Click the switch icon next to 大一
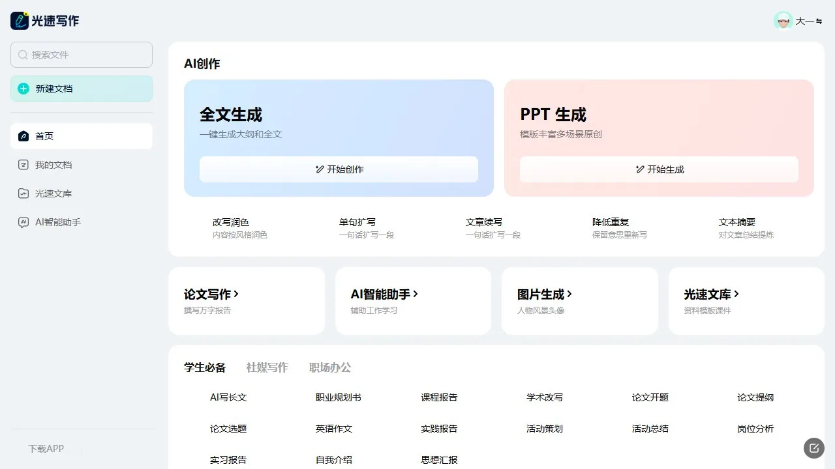The height and width of the screenshot is (469, 835). [x=820, y=21]
